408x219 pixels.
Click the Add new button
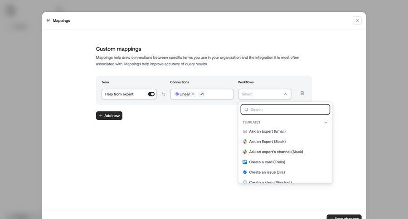pyautogui.click(x=109, y=115)
